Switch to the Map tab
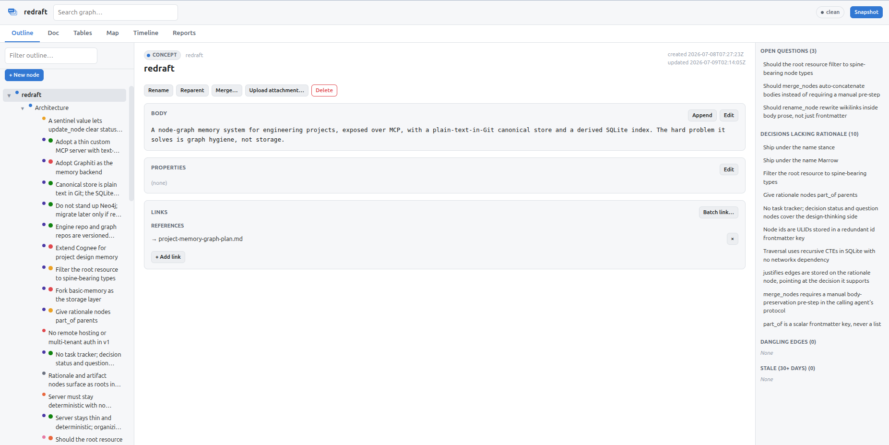This screenshot has height=445, width=889. (x=113, y=33)
